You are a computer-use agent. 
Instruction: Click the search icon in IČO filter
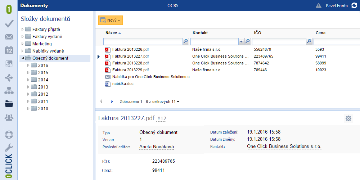309,41
